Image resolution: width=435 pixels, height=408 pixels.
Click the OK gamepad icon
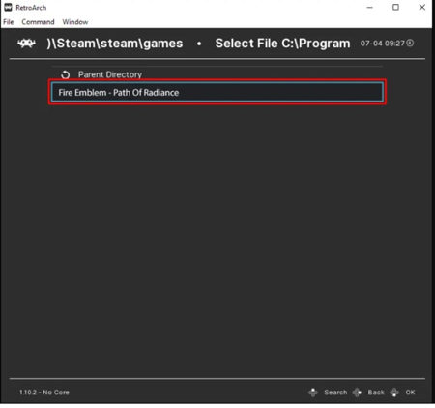[x=394, y=393]
